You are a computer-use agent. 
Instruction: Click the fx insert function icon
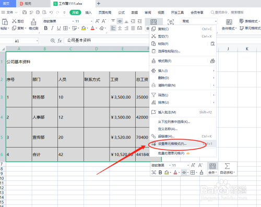pos(60,41)
